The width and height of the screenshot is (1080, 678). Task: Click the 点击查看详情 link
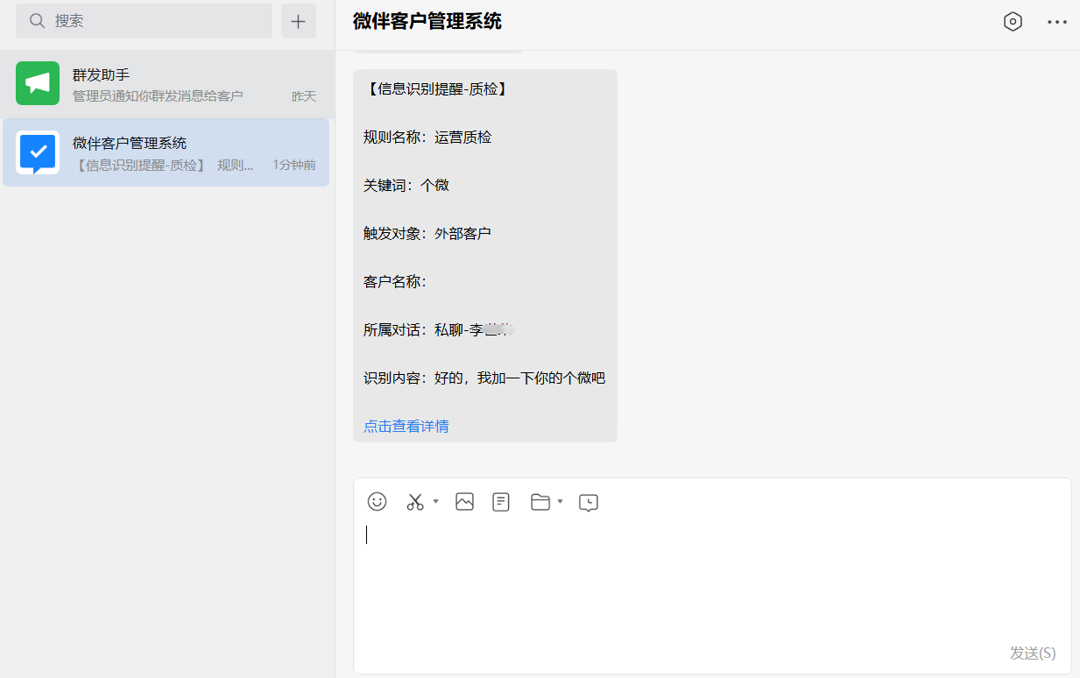pyautogui.click(x=406, y=427)
